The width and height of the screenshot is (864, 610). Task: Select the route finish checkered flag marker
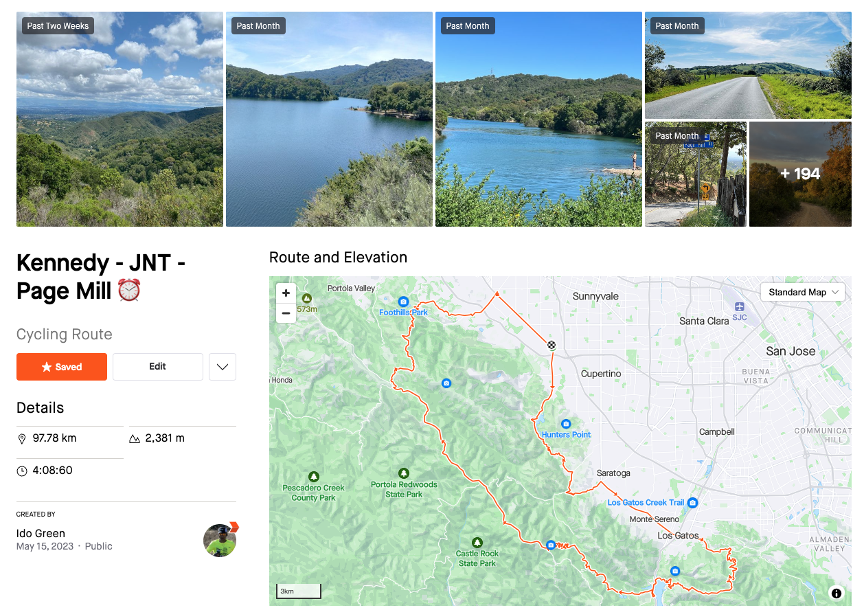click(x=552, y=346)
